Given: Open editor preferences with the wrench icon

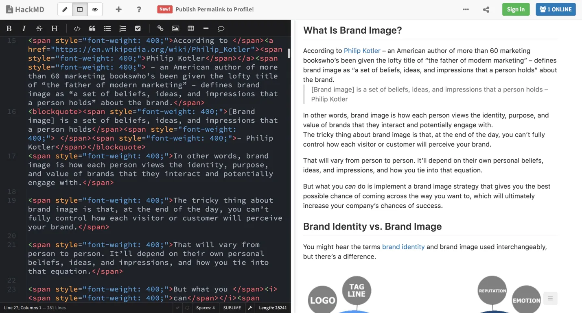Looking at the screenshot, I should pos(250,308).
